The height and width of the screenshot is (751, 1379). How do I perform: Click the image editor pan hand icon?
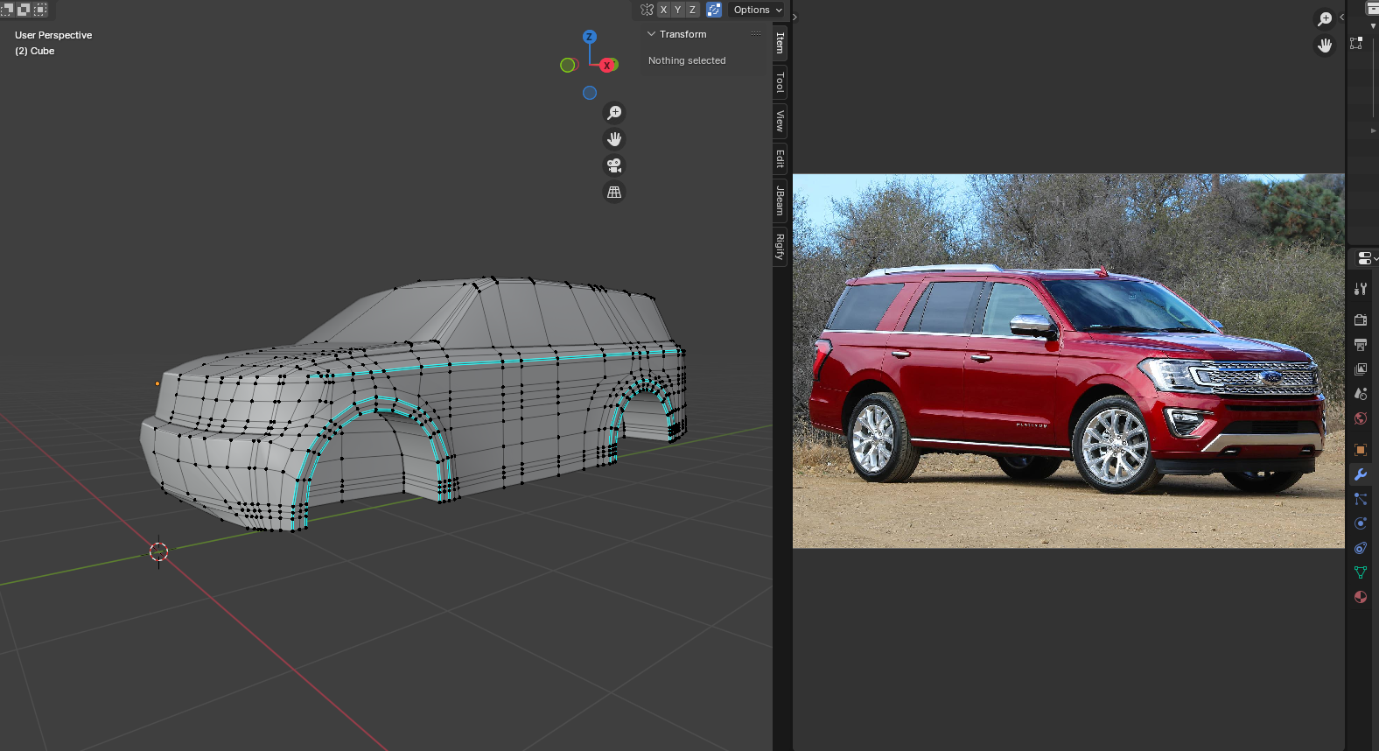click(x=1325, y=46)
